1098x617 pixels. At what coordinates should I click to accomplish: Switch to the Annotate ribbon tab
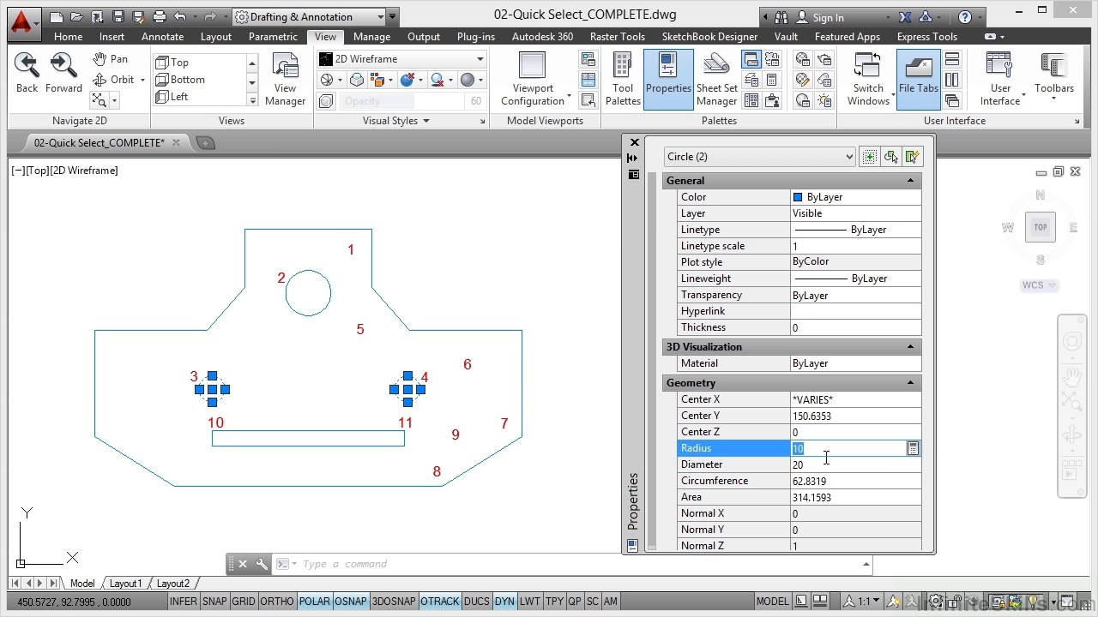coord(162,37)
